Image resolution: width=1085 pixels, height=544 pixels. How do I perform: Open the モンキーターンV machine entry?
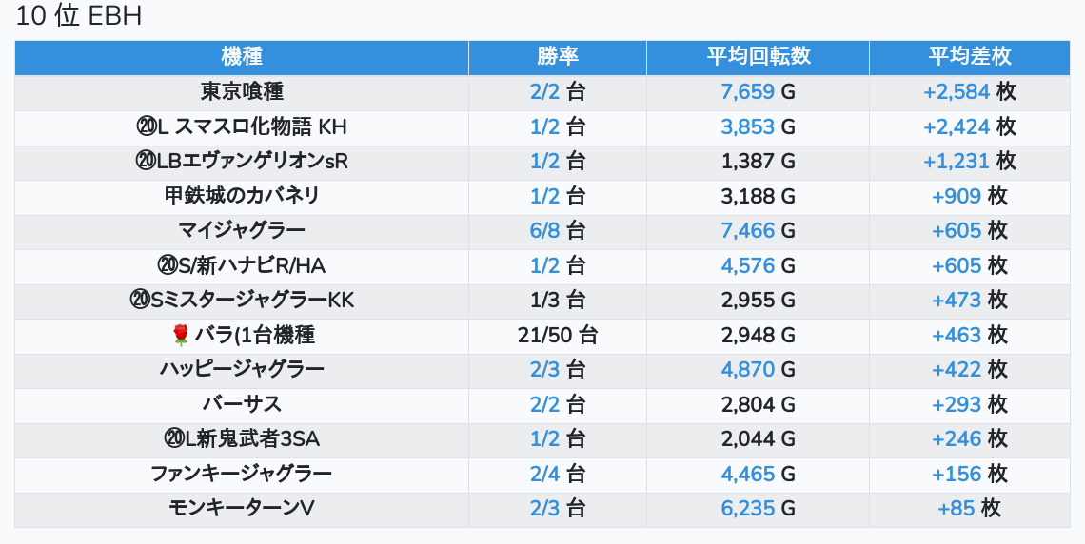coord(242,508)
